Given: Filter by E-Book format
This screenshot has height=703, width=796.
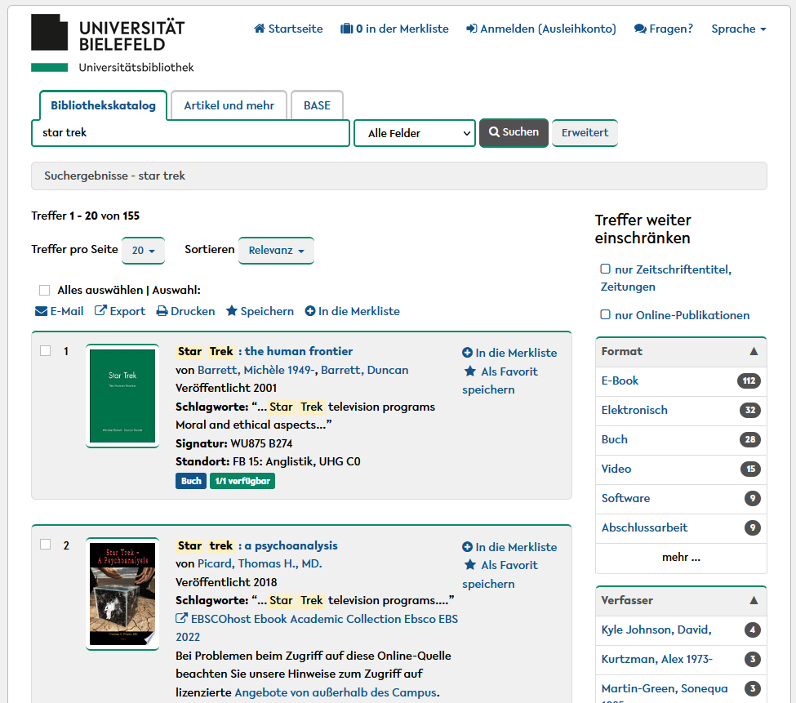Looking at the screenshot, I should click(681, 380).
